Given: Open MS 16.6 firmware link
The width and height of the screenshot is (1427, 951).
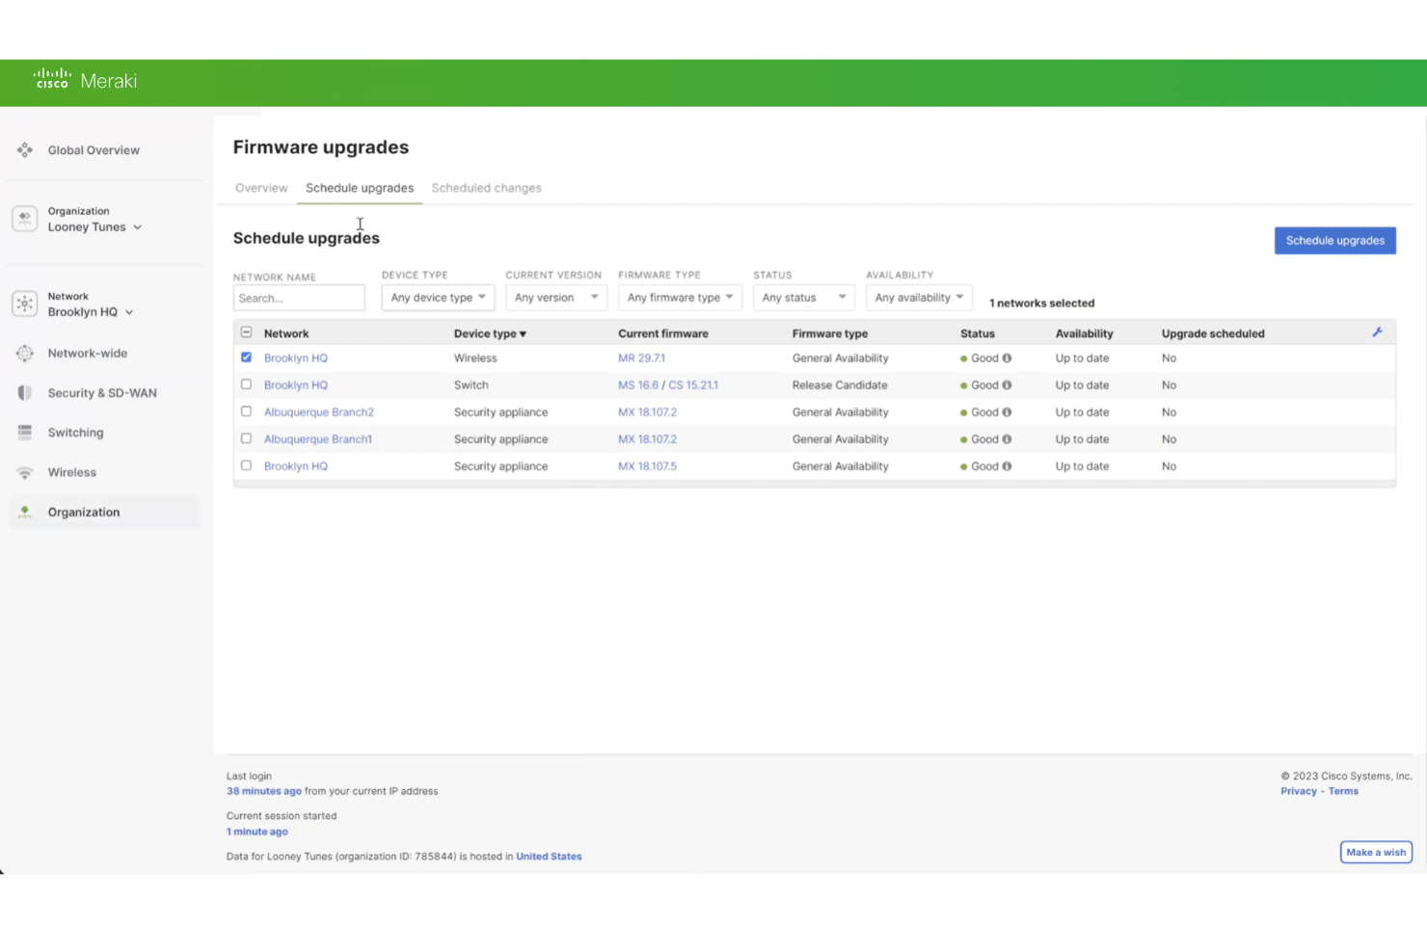Looking at the screenshot, I should pos(638,384).
